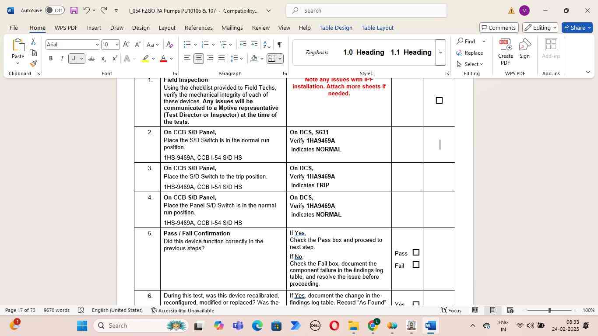Click the Comments button
This screenshot has height=336, width=598.
(499, 28)
